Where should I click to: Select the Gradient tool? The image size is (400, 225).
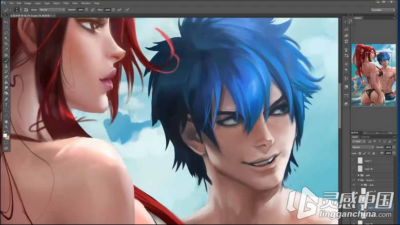click(6, 83)
